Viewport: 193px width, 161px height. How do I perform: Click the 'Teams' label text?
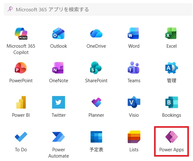[134, 81]
